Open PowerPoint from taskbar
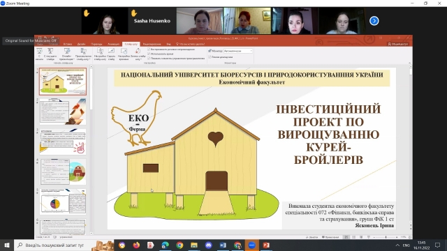 (x=266, y=245)
